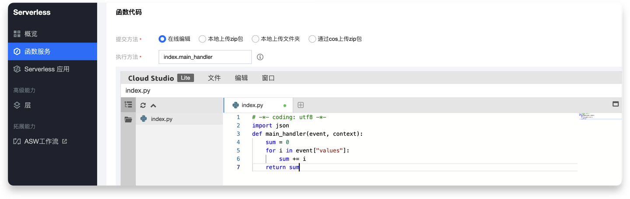Click the 'sum += i' code line
630x199 pixels.
292,159
